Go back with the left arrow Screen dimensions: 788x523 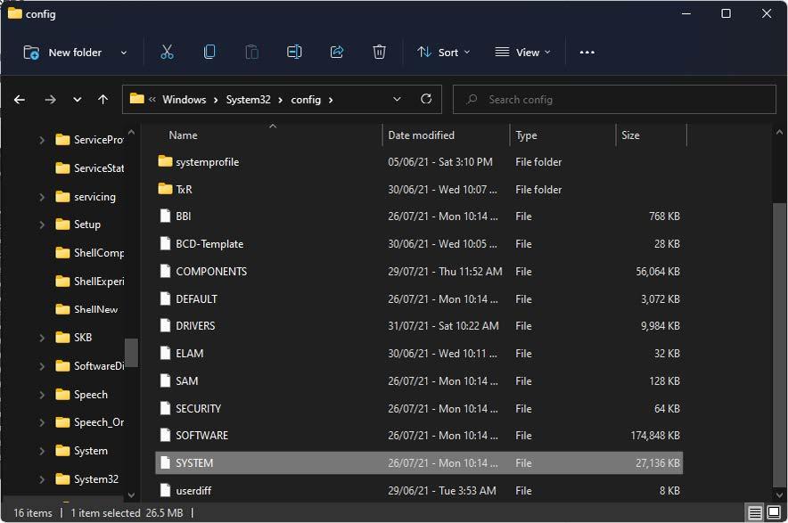(x=20, y=100)
